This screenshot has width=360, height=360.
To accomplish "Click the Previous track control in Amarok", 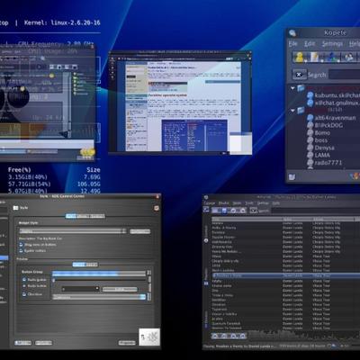I will coord(215,336).
